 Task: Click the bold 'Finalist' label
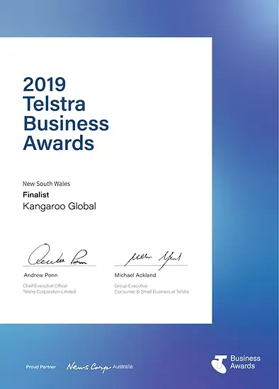click(36, 194)
